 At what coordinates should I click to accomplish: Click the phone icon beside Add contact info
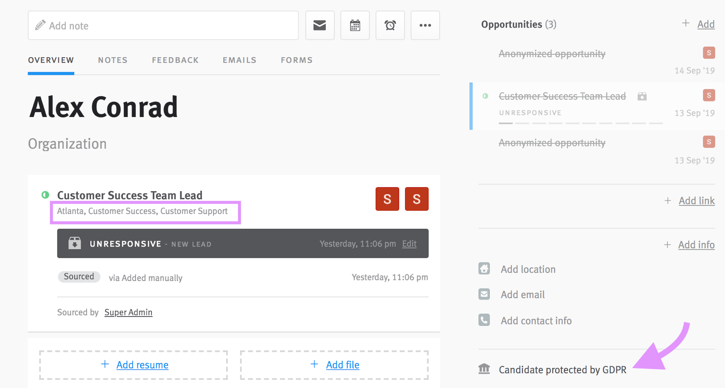484,320
